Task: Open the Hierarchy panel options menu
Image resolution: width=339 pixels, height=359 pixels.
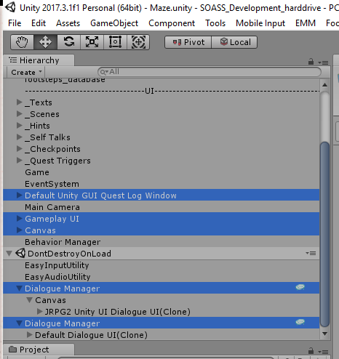Action: tap(323, 62)
